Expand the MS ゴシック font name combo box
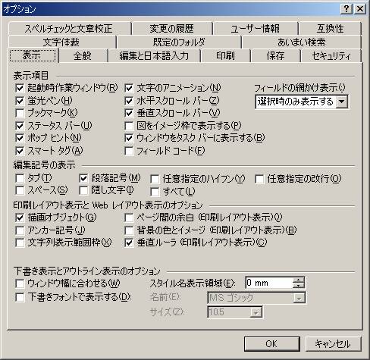This screenshot has width=370, height=360. click(299, 298)
